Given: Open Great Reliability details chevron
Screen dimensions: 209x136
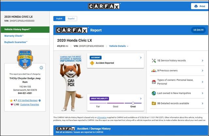Looking at the screenshot, I should [141, 98].
